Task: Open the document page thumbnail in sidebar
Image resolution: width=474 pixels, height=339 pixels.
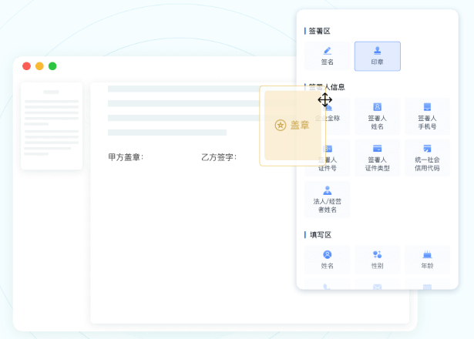Action: coord(52,126)
